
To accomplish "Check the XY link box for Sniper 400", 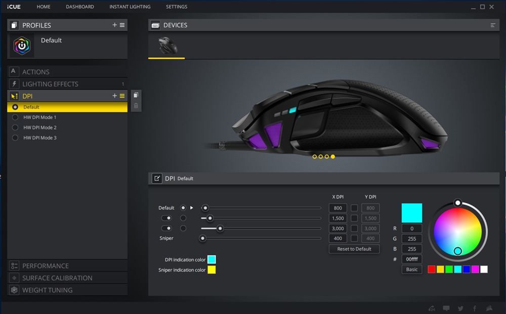I will click(x=354, y=238).
